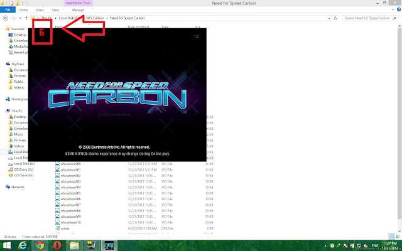402x251 pixels.
Task: Click the Back navigation arrow in Explorer
Action: (6, 18)
